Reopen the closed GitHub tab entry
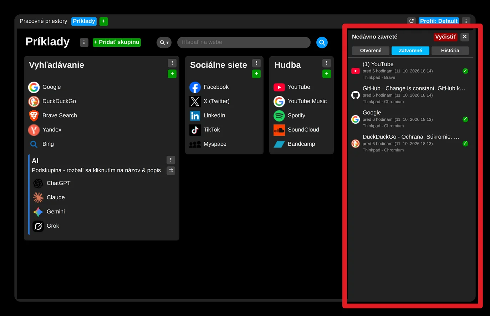Screen dimensions: 490x316 410,95
